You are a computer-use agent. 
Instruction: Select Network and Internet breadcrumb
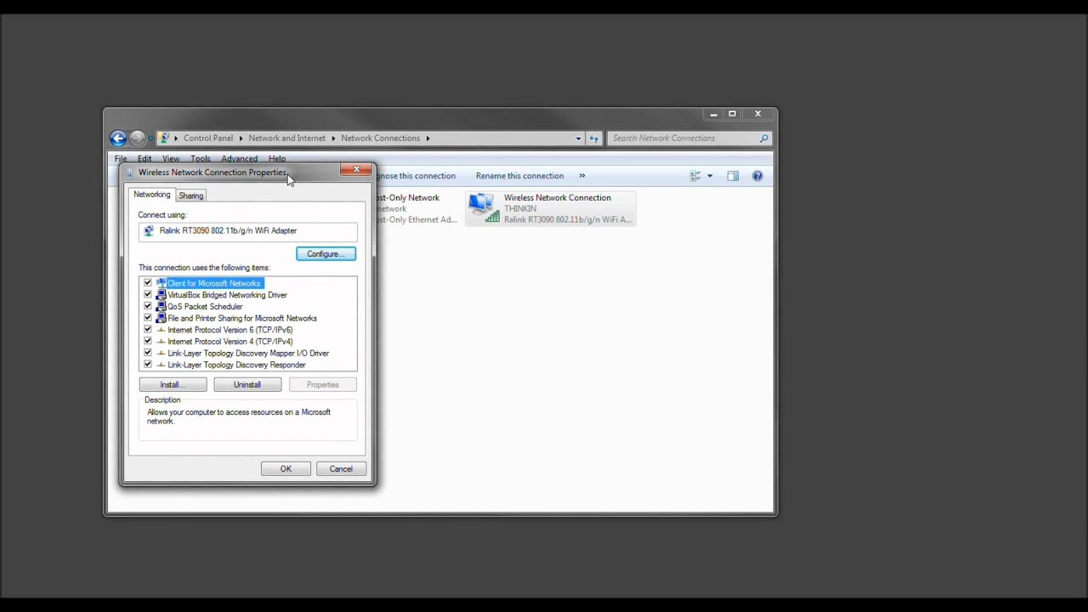[286, 138]
